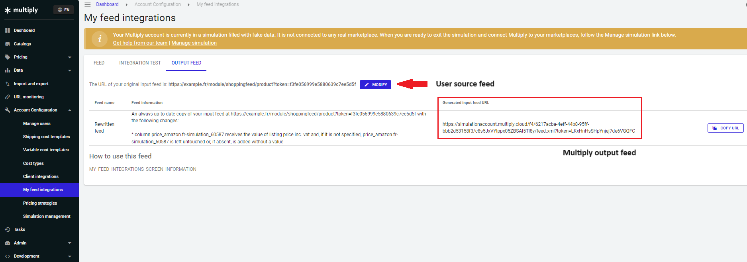
Task: Select My feed integrations menu item
Action: pos(39,190)
